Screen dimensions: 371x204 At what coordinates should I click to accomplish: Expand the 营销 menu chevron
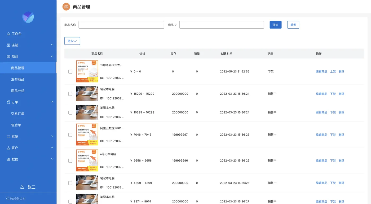pyautogui.click(x=52, y=136)
